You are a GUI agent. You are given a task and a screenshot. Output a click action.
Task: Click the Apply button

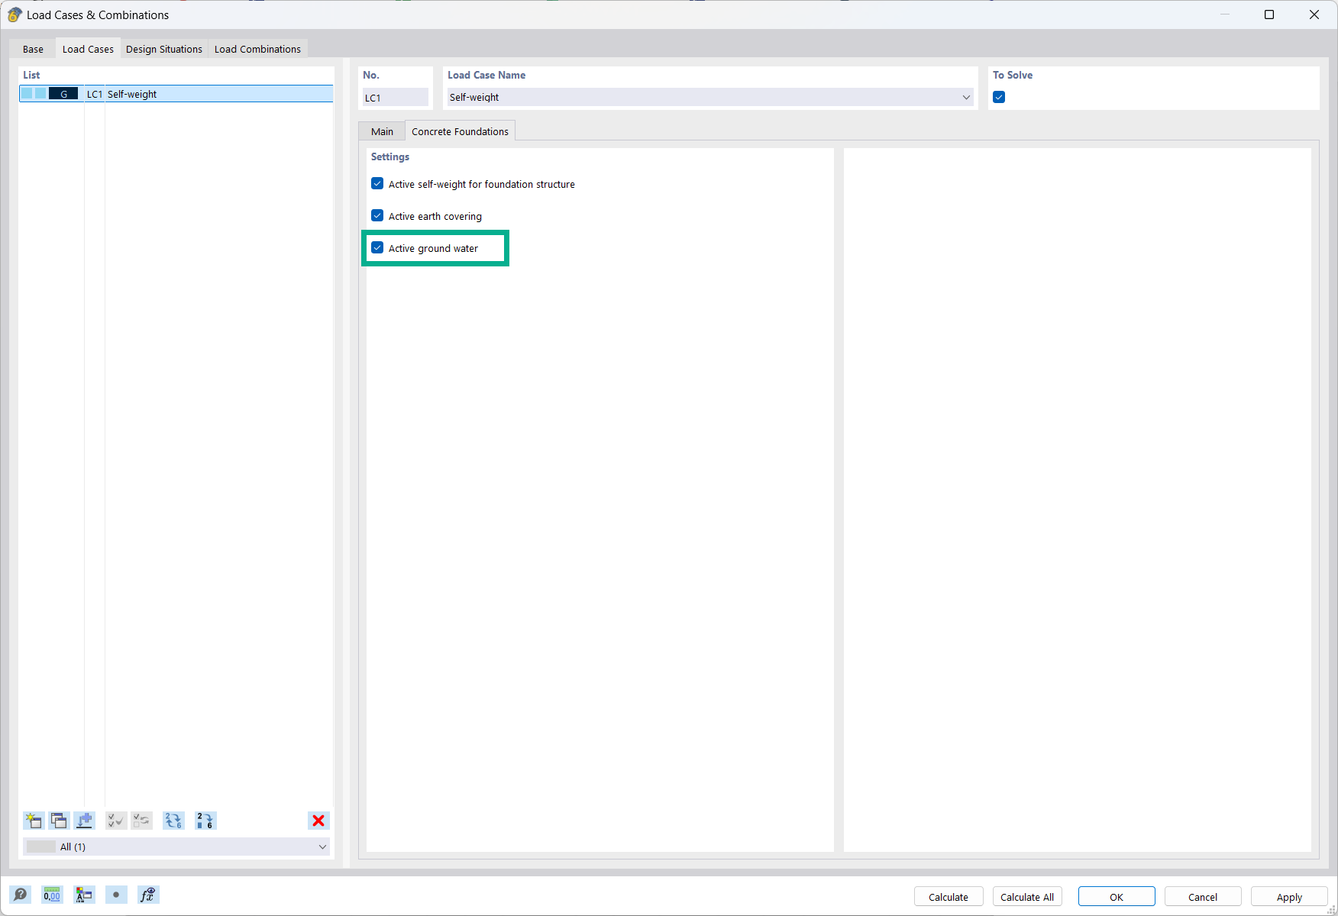(x=1289, y=897)
